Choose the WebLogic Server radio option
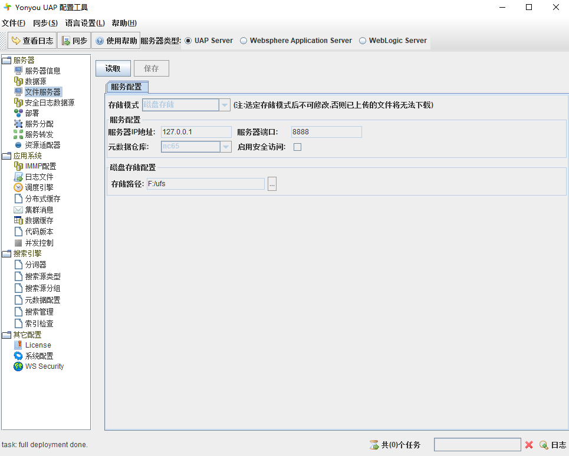This screenshot has width=569, height=456. point(363,41)
